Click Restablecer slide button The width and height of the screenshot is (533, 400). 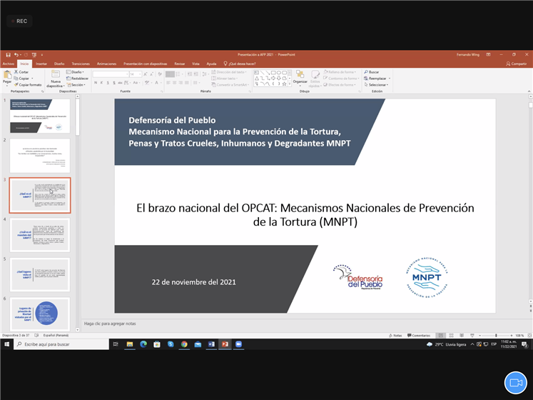pyautogui.click(x=78, y=79)
